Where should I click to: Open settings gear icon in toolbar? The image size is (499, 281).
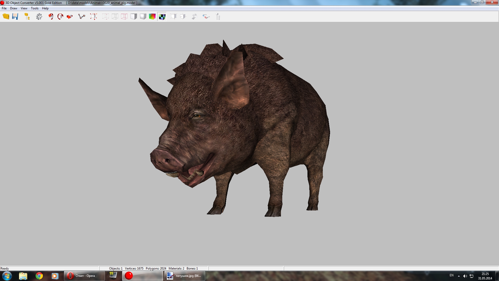(39, 17)
